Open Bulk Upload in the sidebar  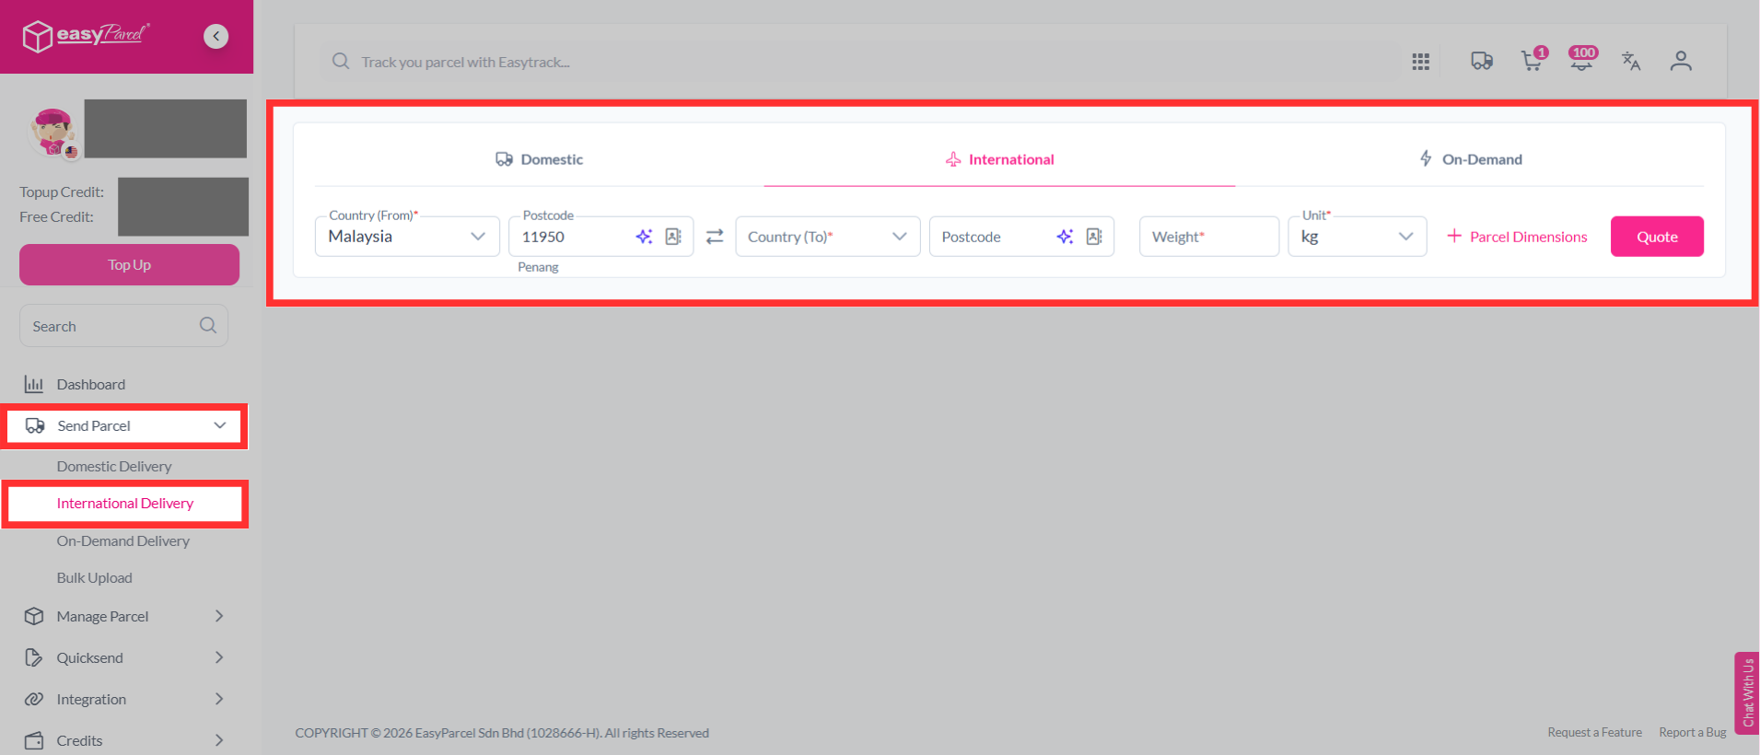tap(95, 577)
